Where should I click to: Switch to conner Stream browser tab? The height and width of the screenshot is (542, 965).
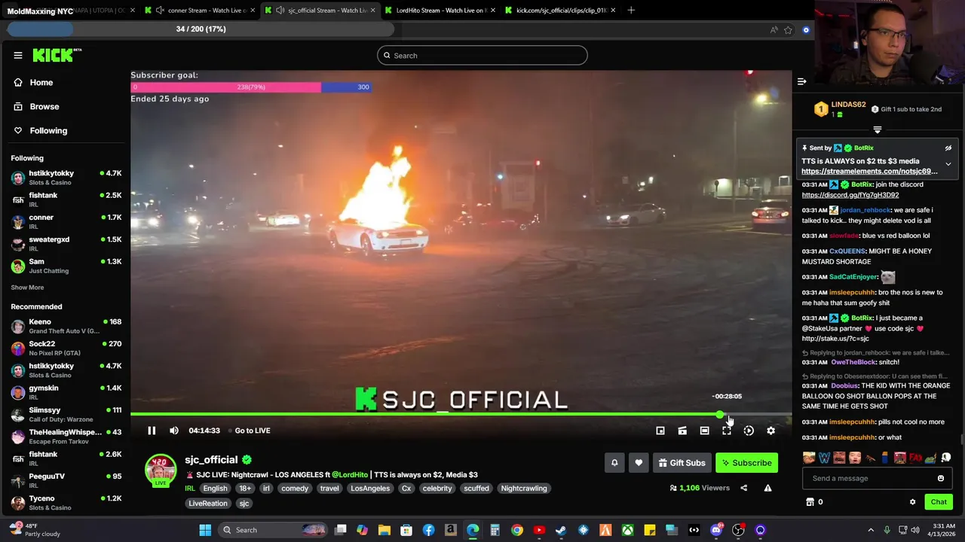click(x=199, y=11)
